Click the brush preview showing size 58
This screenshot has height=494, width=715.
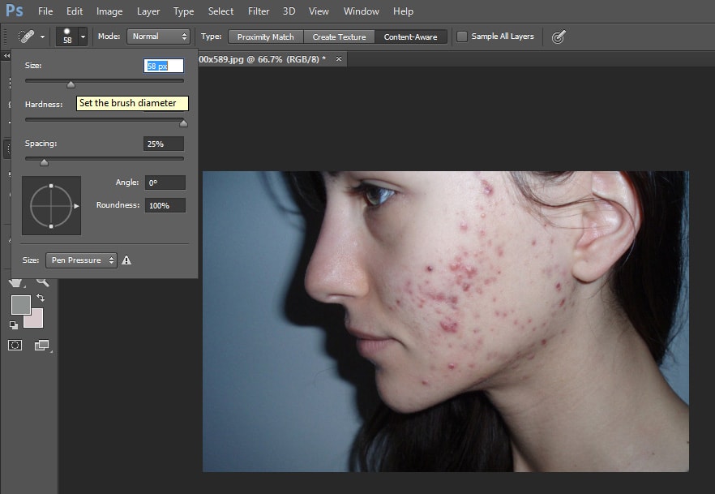[66, 37]
